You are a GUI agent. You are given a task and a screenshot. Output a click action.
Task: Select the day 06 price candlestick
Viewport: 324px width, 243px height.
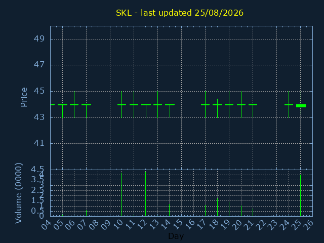pos(74,105)
